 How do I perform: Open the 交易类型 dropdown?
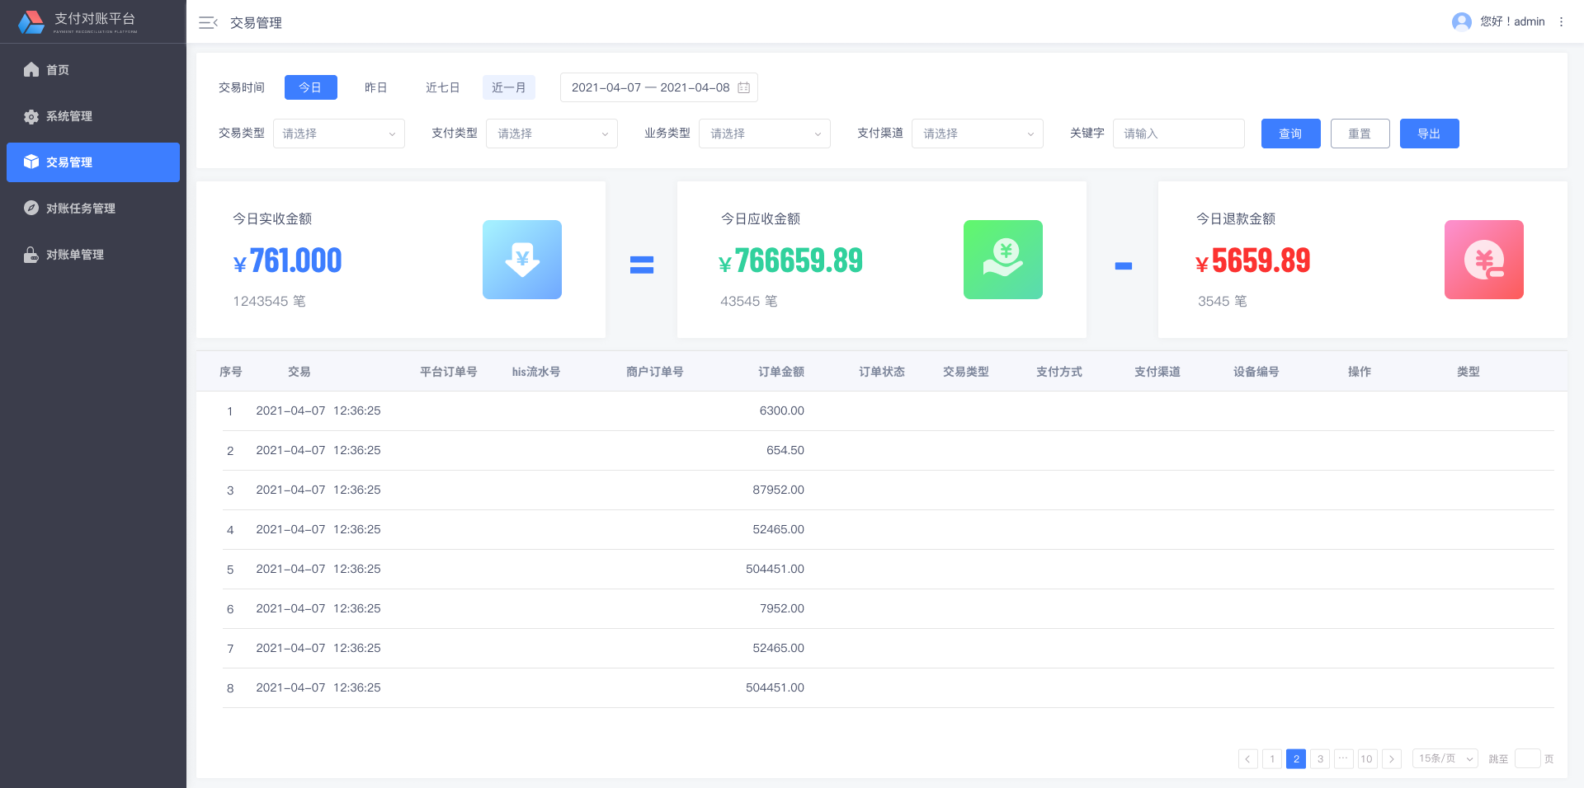coord(339,134)
